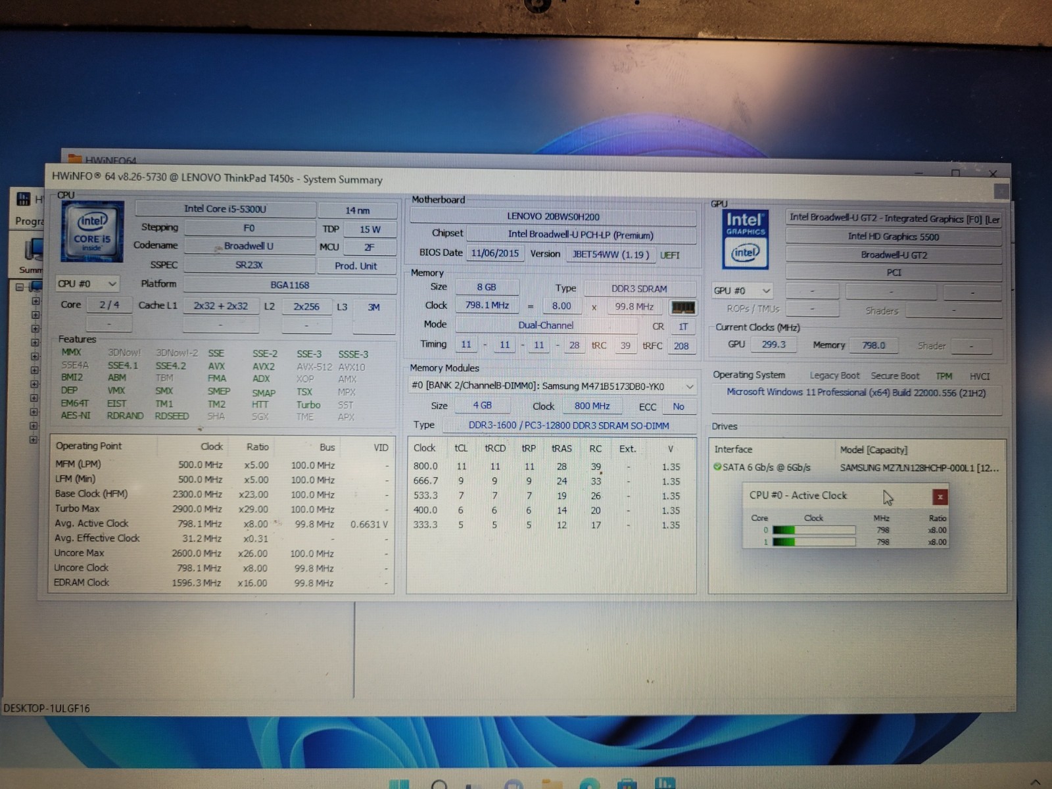1052x789 pixels.
Task: Open Microsoft Store from the taskbar
Action: (627, 784)
